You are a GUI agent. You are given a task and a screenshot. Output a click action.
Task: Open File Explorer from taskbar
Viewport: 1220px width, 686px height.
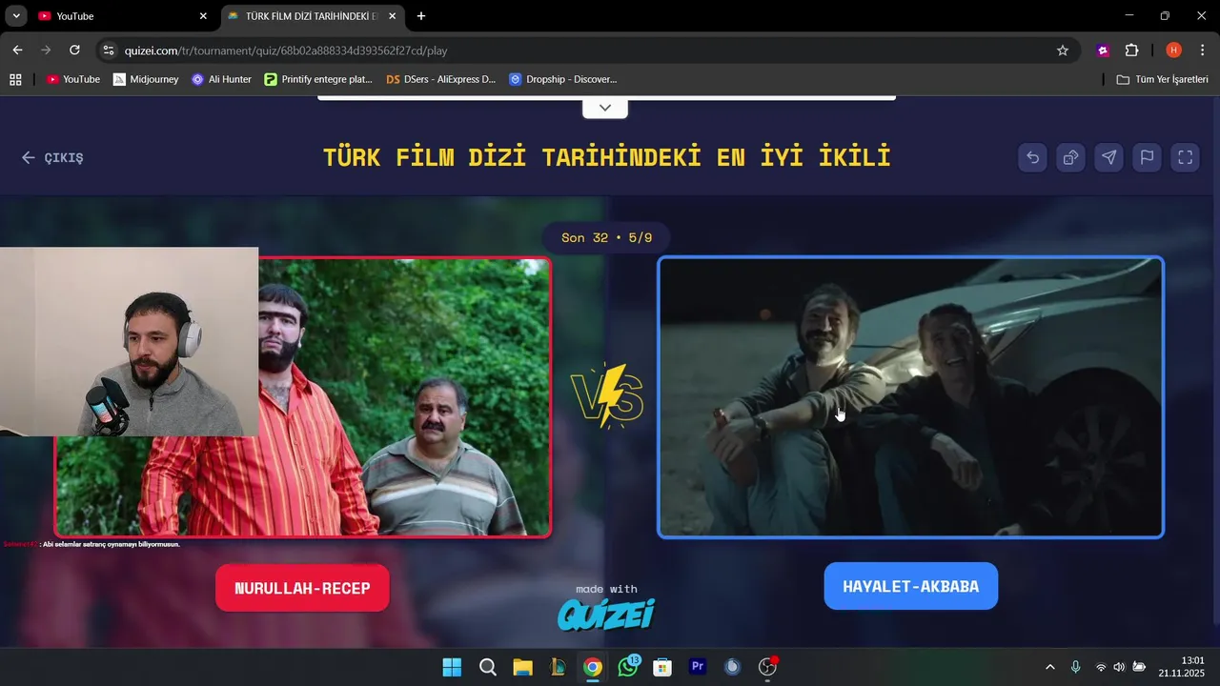tap(522, 667)
